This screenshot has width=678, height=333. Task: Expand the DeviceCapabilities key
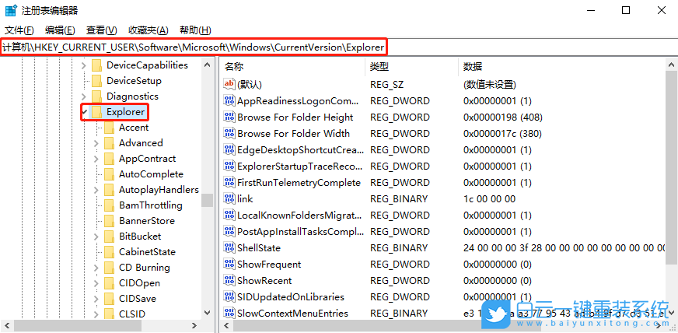tap(84, 65)
